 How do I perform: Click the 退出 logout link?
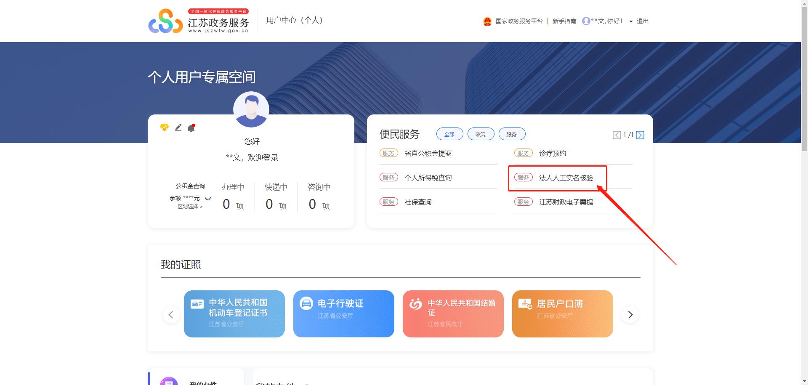click(643, 21)
